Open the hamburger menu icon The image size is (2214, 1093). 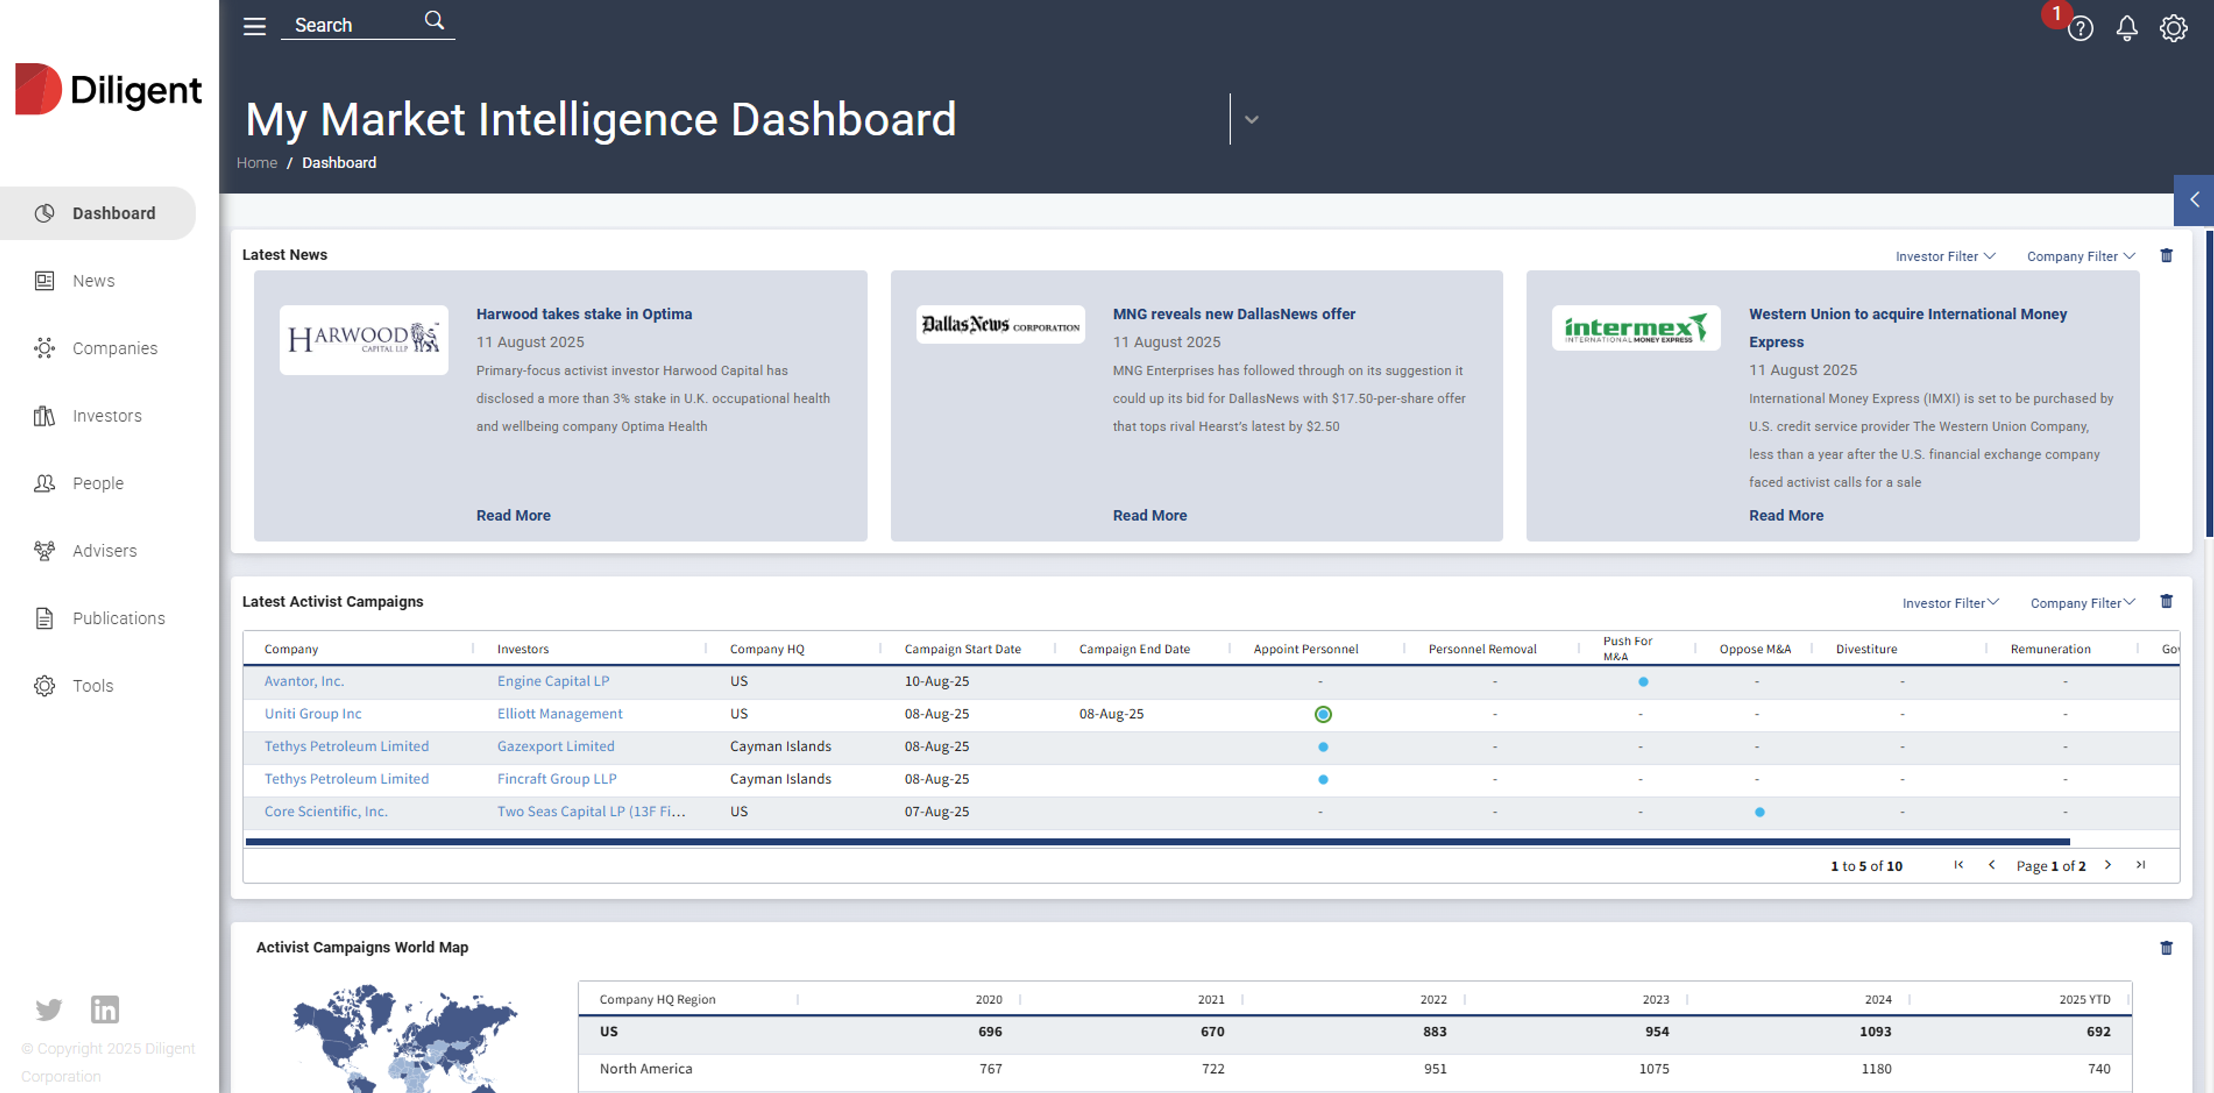coord(254,26)
